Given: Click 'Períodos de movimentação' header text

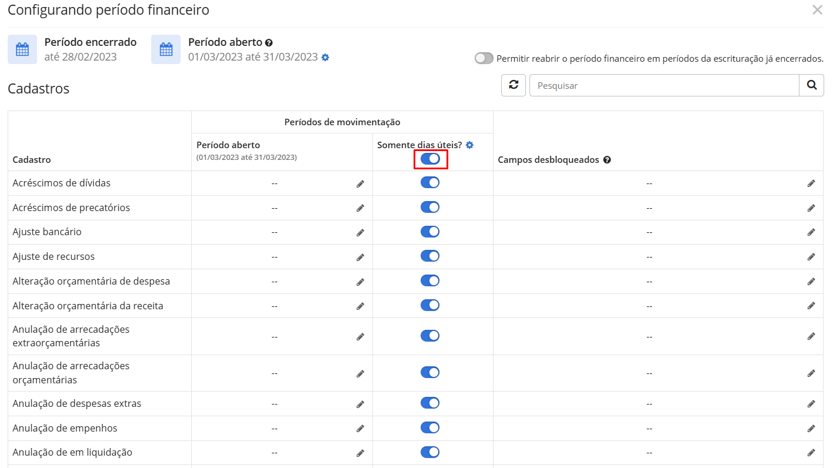Looking at the screenshot, I should [x=342, y=122].
